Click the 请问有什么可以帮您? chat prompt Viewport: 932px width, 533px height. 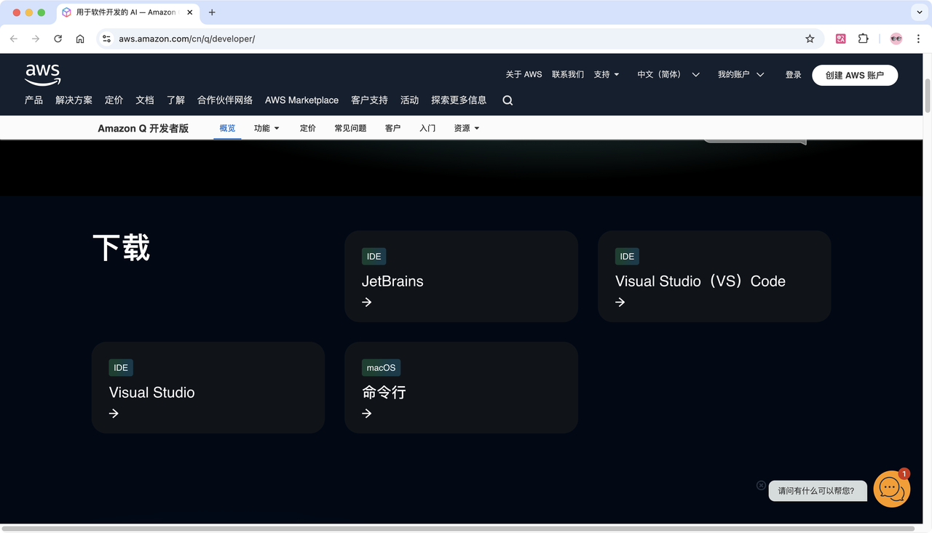point(818,491)
